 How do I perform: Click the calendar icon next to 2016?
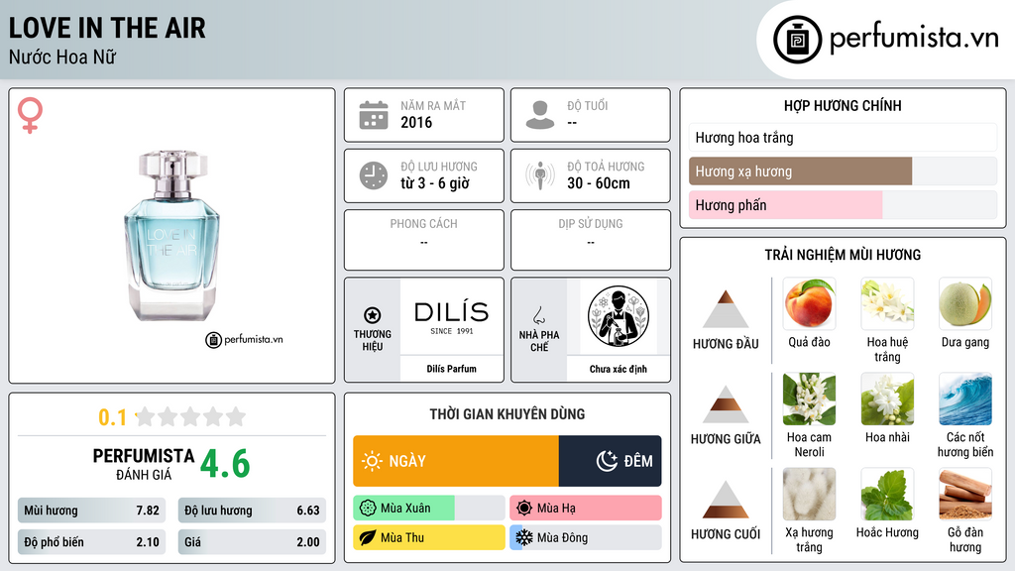374,115
